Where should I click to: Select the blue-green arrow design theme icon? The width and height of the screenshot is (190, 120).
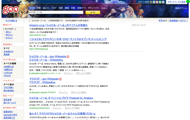coord(154,2)
